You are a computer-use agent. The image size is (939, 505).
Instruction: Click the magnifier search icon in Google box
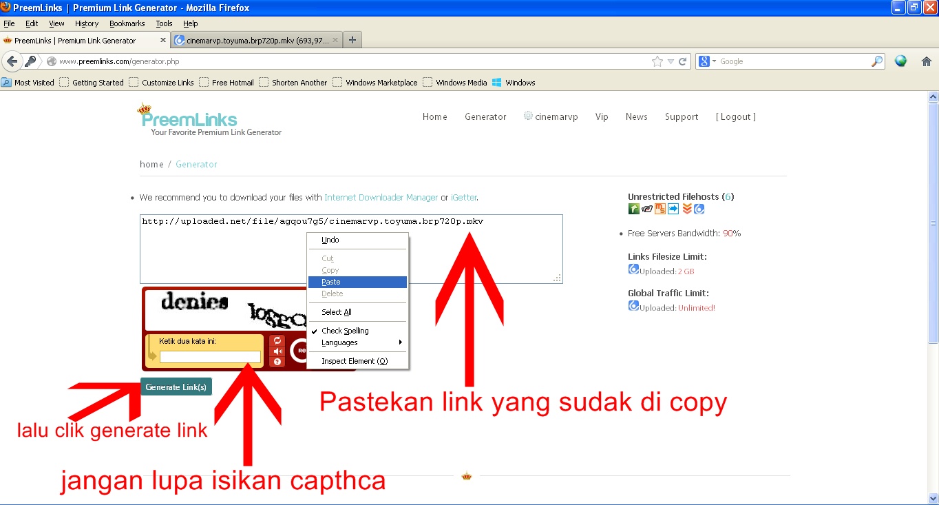coord(877,61)
